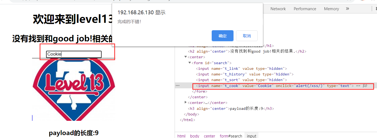Click form#search in the breadcrumb bar

coord(231,136)
